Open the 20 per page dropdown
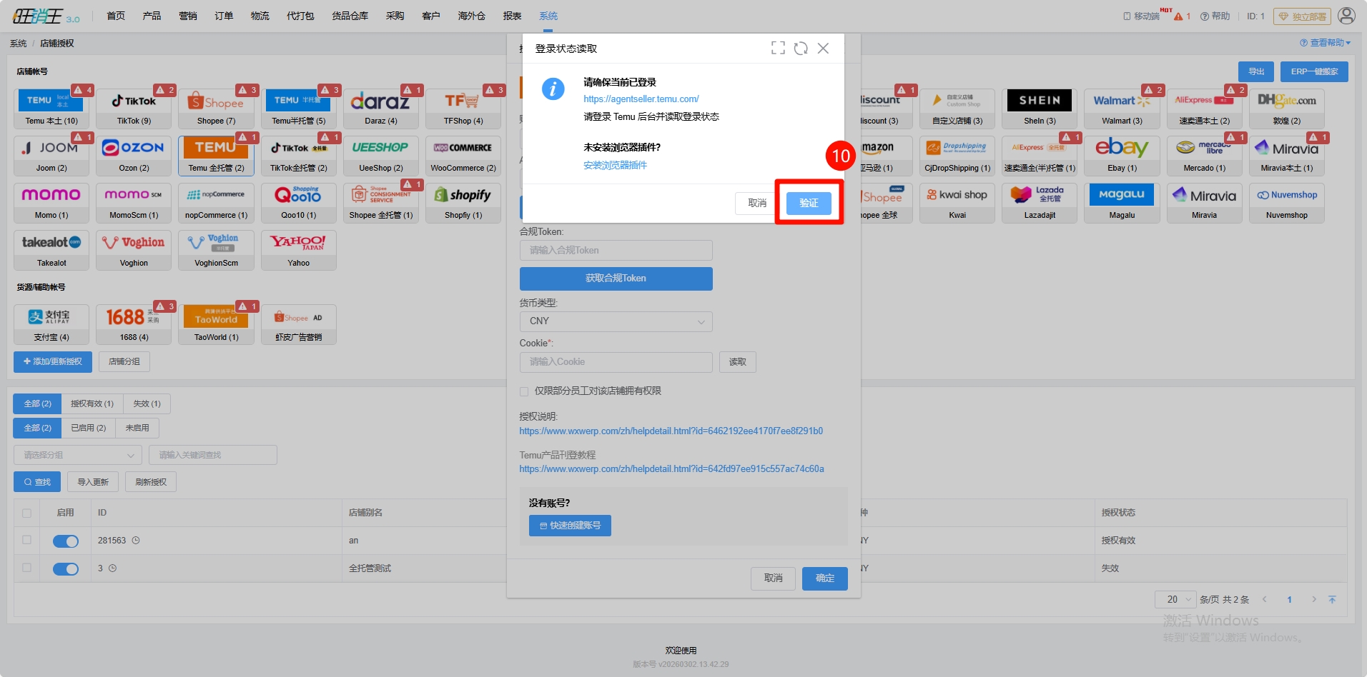1367x677 pixels. pyautogui.click(x=1175, y=600)
